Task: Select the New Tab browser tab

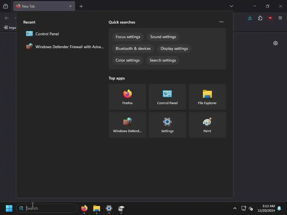Action: pos(44,6)
